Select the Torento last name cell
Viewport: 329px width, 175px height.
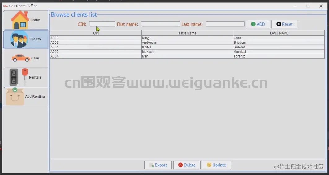click(279, 56)
